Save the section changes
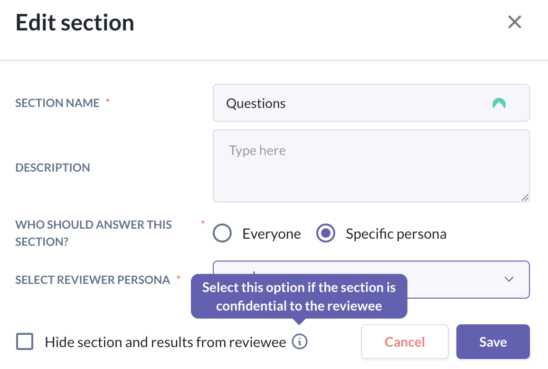 (x=493, y=342)
